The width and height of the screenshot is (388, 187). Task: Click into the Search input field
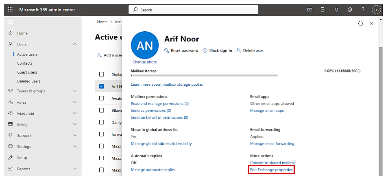coord(193,10)
